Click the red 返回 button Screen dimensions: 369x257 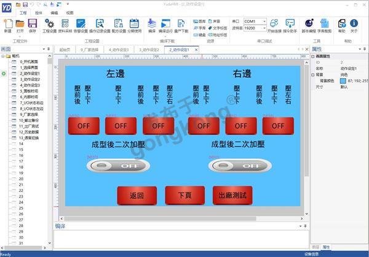[x=137, y=196]
